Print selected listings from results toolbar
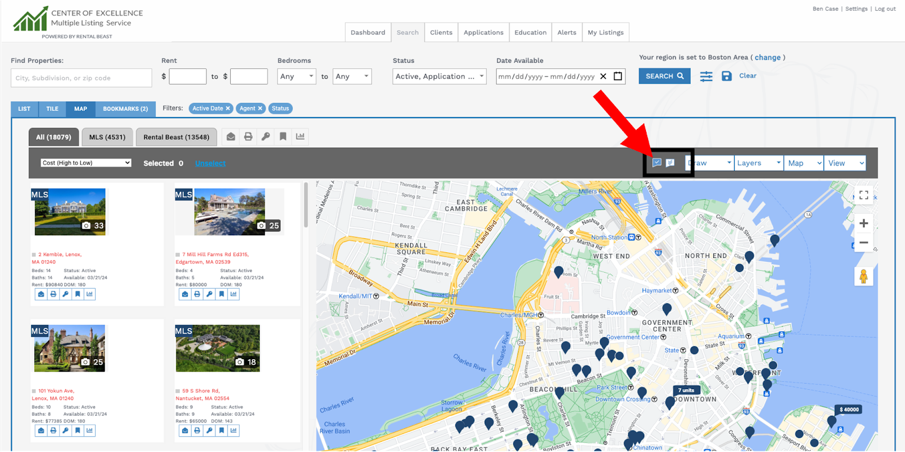Screen dimensions: 905x452 248,136
